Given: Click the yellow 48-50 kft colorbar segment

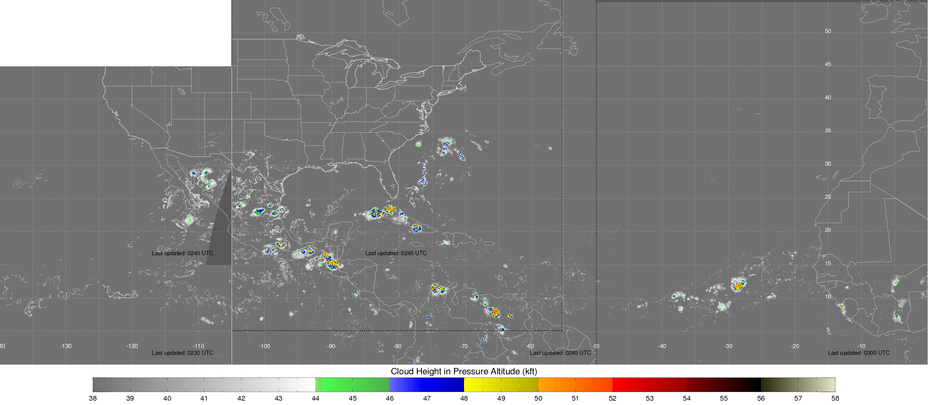Looking at the screenshot, I should (501, 384).
